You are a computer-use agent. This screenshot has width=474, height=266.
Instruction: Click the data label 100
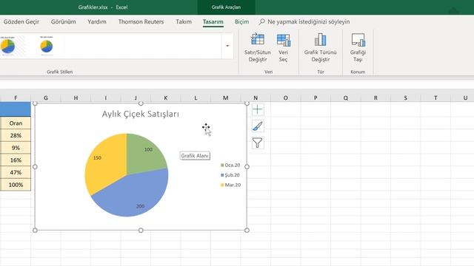(148, 149)
